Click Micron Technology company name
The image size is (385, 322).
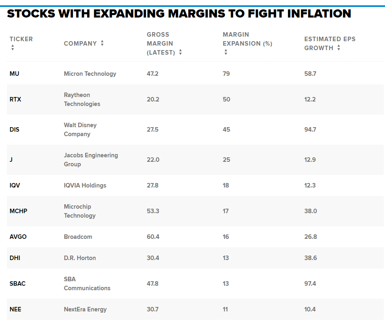click(90, 74)
